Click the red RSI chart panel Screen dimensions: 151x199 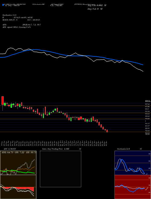pyautogui.click(x=133, y=187)
